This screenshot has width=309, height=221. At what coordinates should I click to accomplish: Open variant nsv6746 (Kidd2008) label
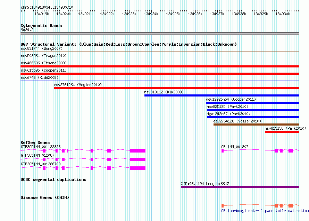(40, 77)
